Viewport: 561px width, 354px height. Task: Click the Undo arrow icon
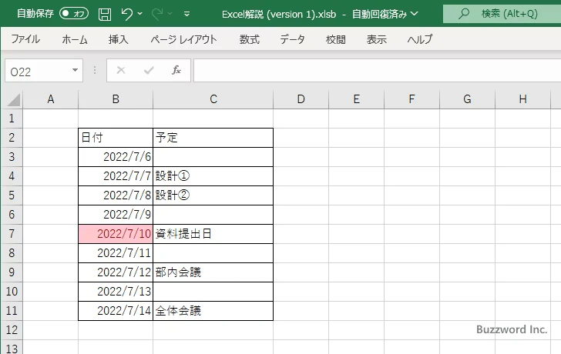(x=126, y=14)
